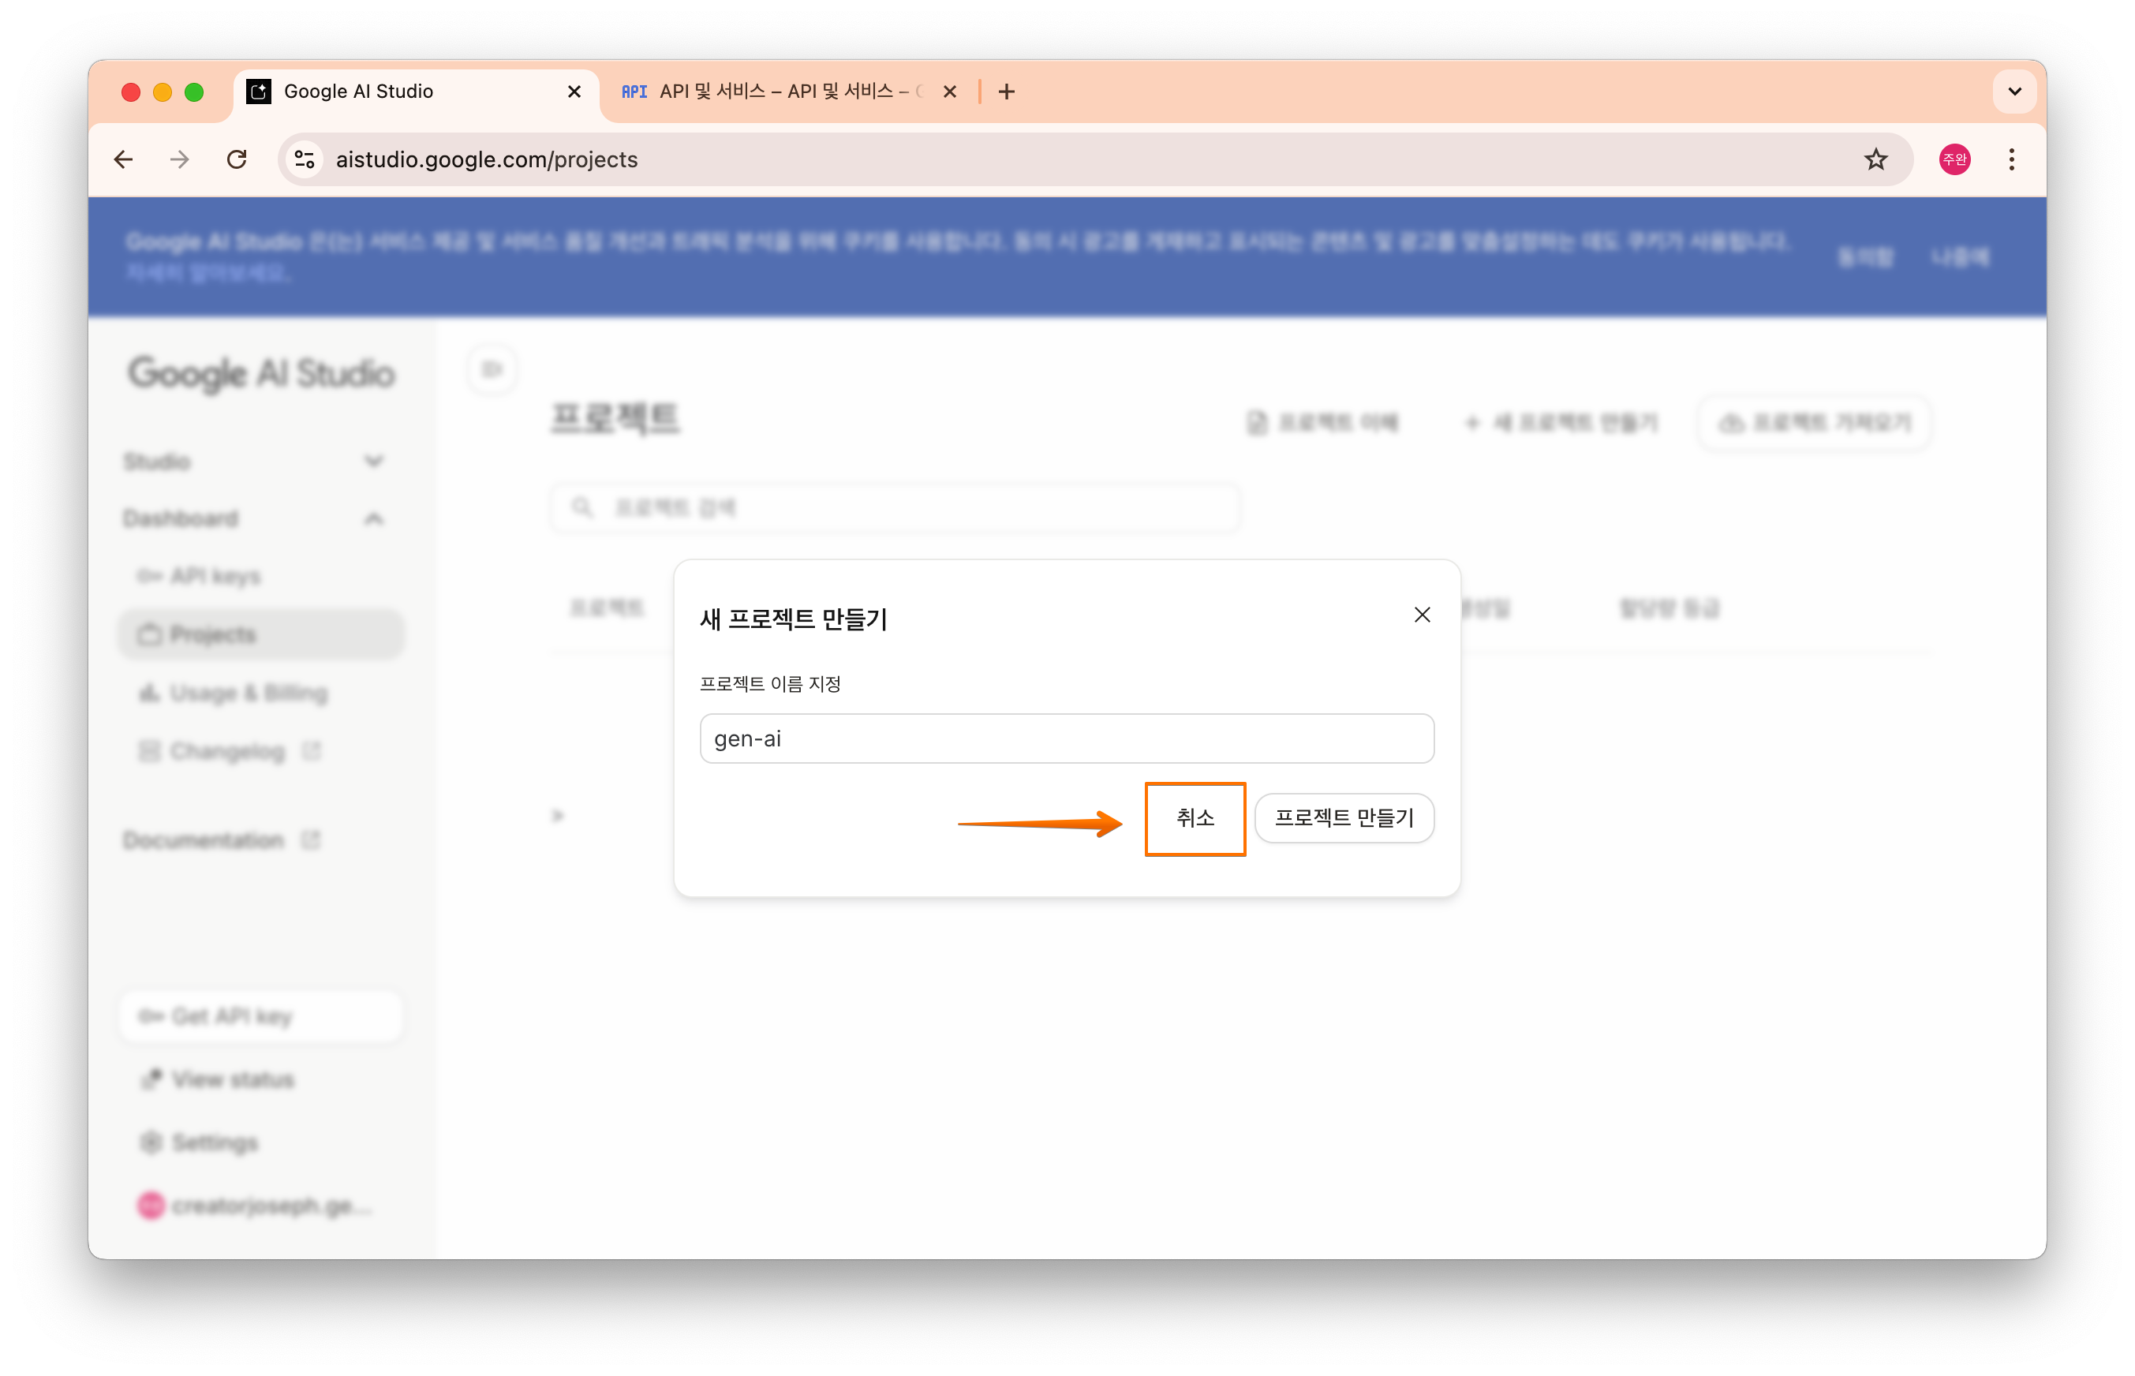Go back to the previous page
Image resolution: width=2135 pixels, height=1376 pixels.
(124, 160)
